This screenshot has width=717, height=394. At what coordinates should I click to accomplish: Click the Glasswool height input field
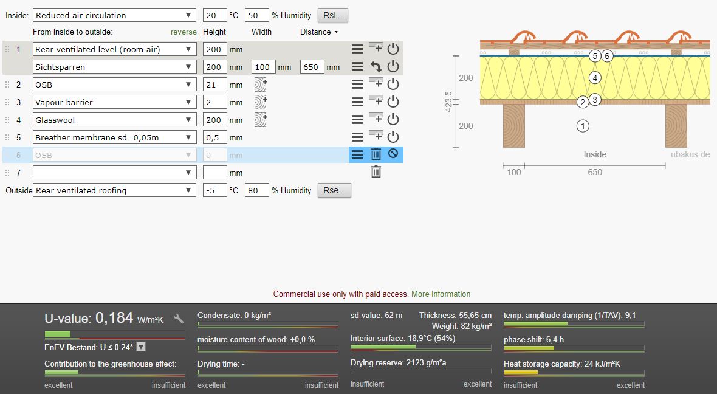pyautogui.click(x=215, y=120)
